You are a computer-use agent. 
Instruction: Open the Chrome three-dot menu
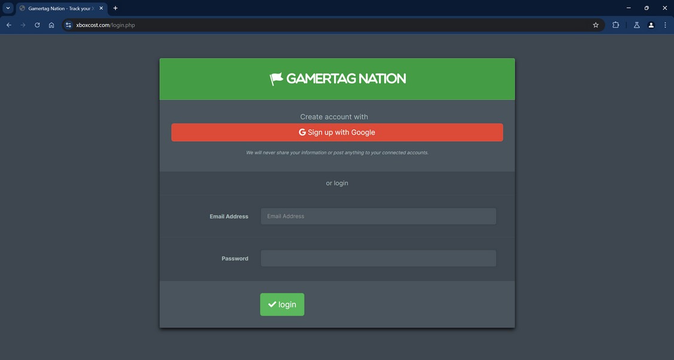(x=665, y=25)
